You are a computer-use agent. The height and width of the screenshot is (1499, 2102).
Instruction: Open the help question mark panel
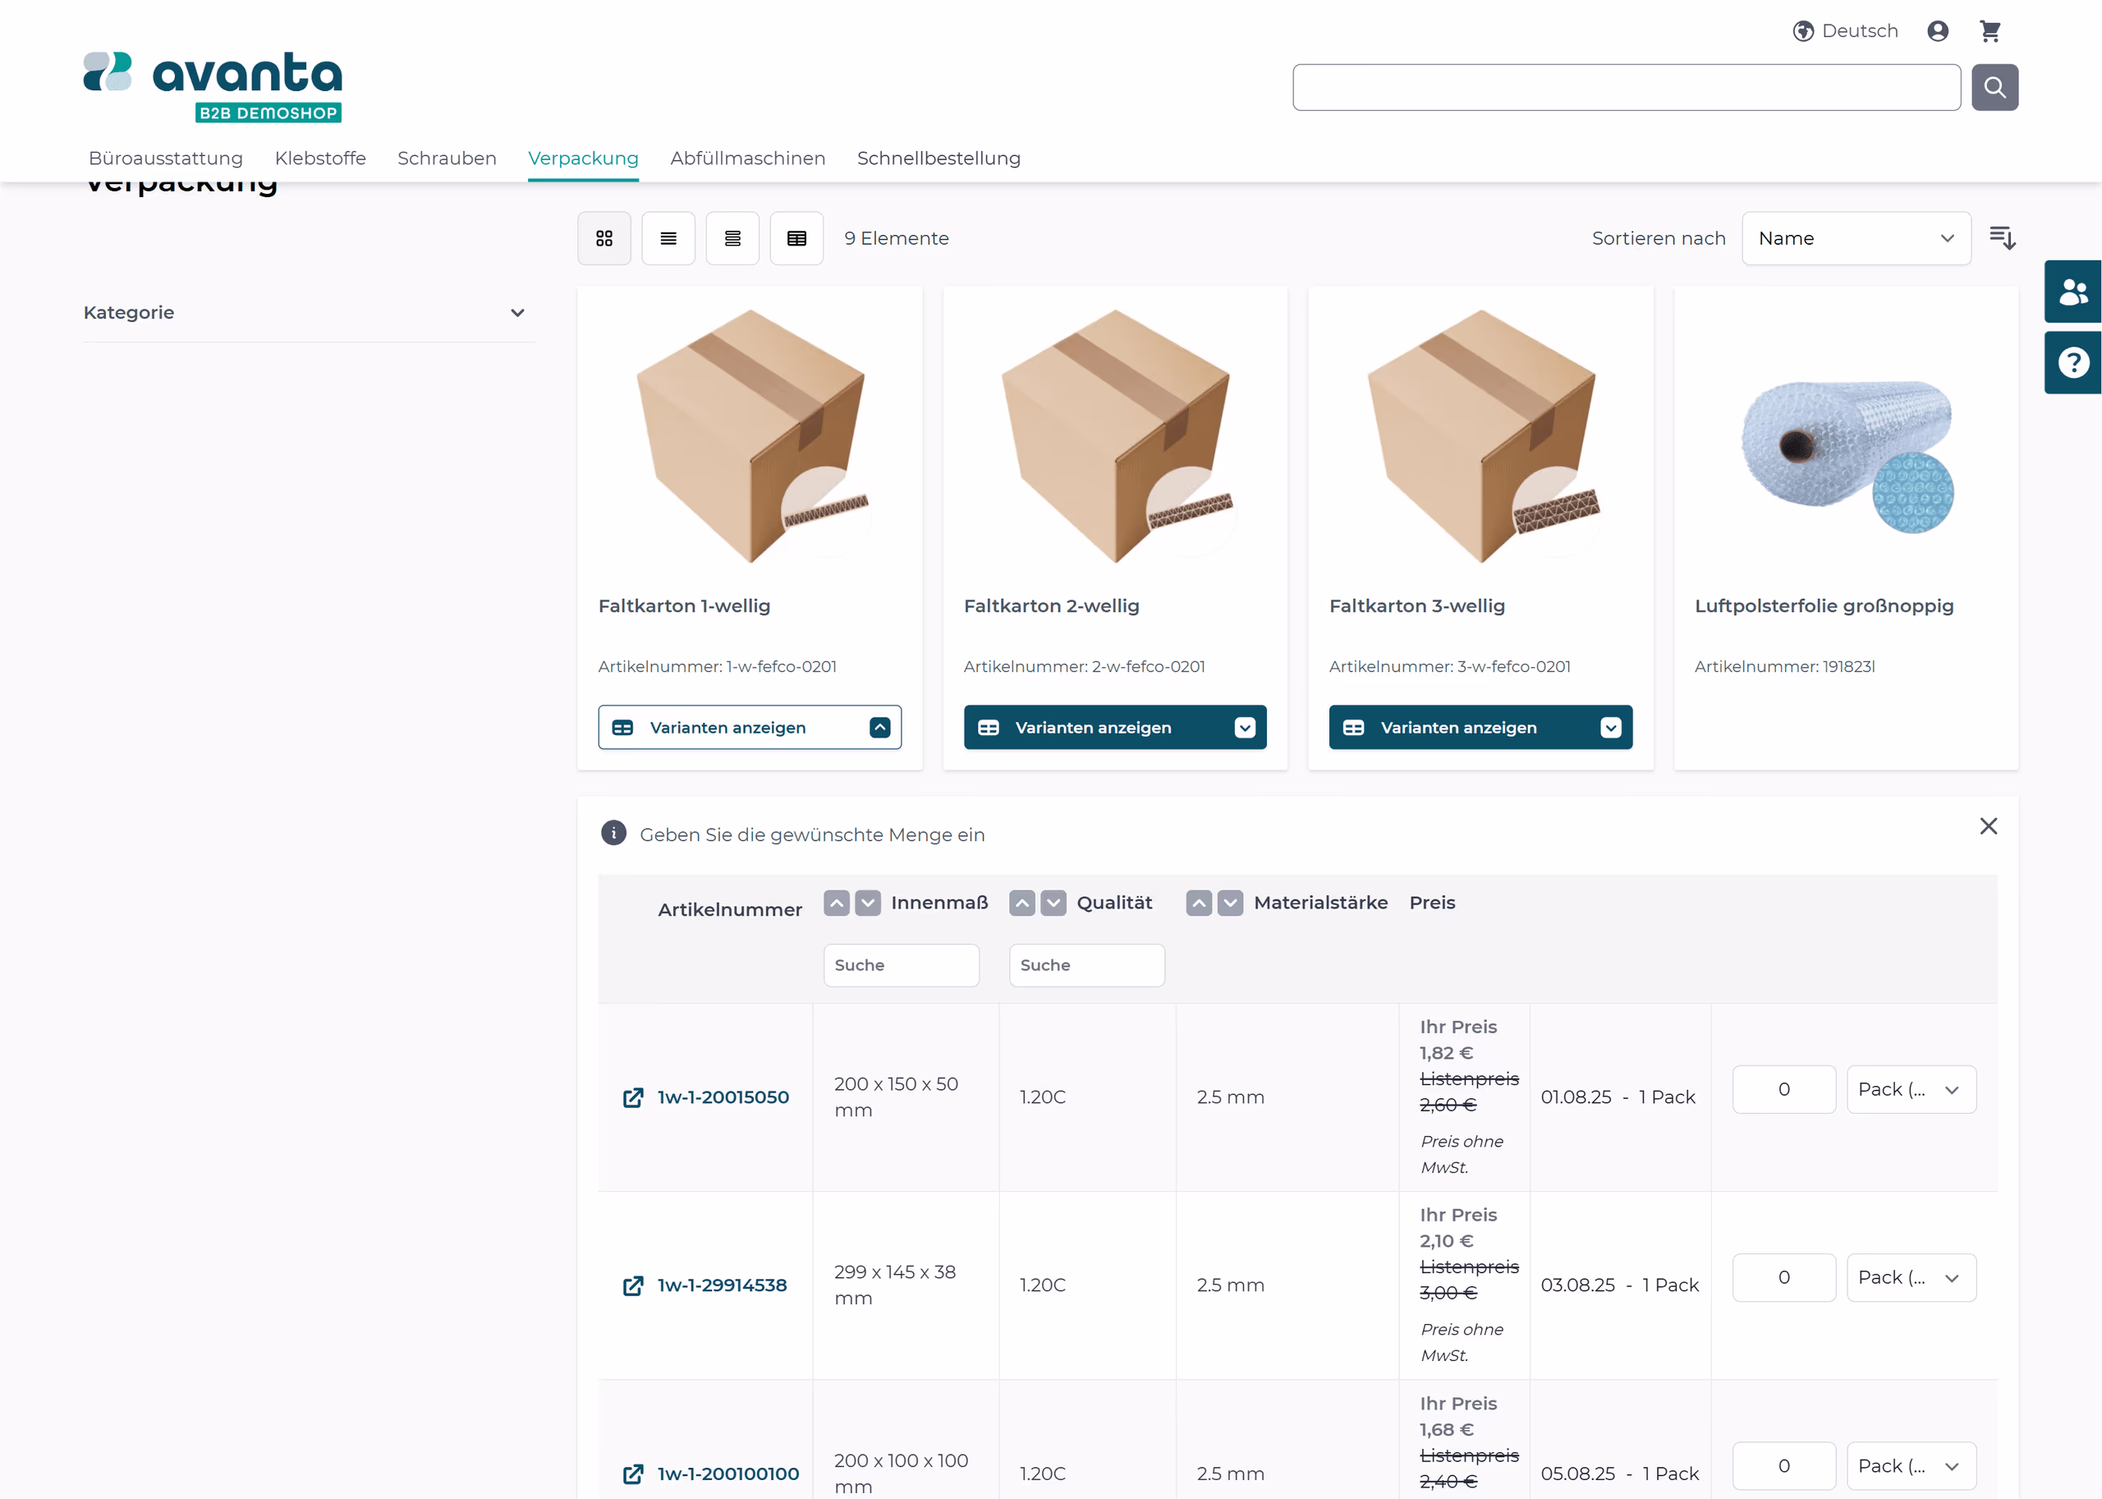pyautogui.click(x=2072, y=363)
